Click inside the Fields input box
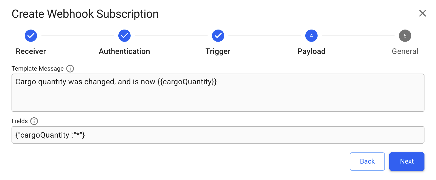The image size is (436, 180). click(218, 135)
